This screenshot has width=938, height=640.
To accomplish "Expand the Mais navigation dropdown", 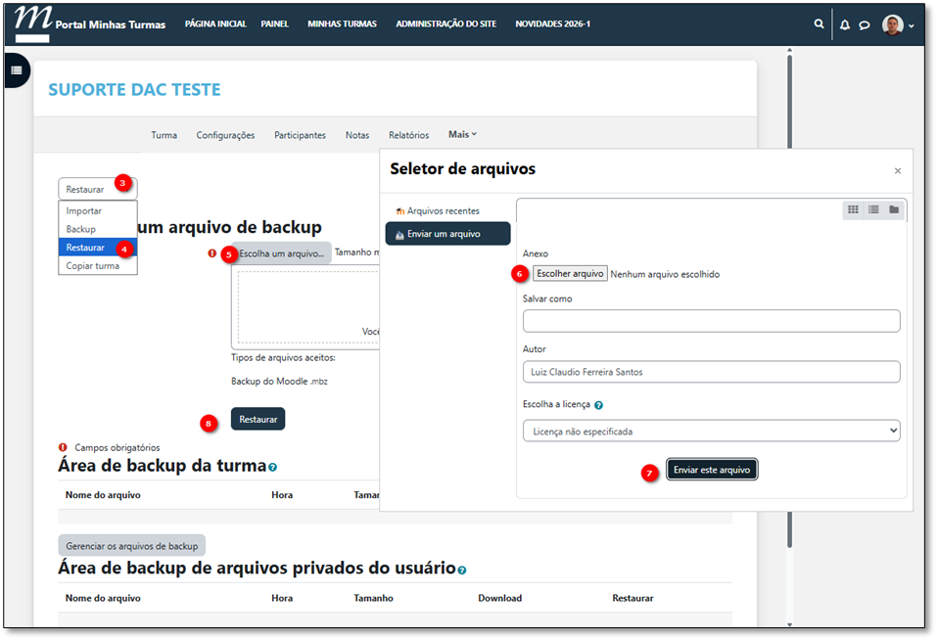I will (462, 135).
